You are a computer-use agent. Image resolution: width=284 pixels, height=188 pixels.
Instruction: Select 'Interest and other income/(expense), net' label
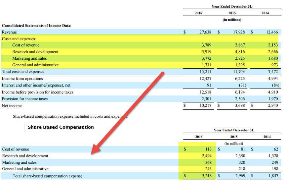(x=36, y=85)
